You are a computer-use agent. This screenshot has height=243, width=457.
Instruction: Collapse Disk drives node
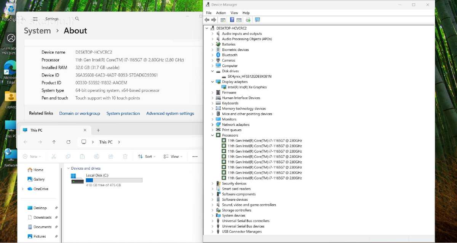pos(213,71)
